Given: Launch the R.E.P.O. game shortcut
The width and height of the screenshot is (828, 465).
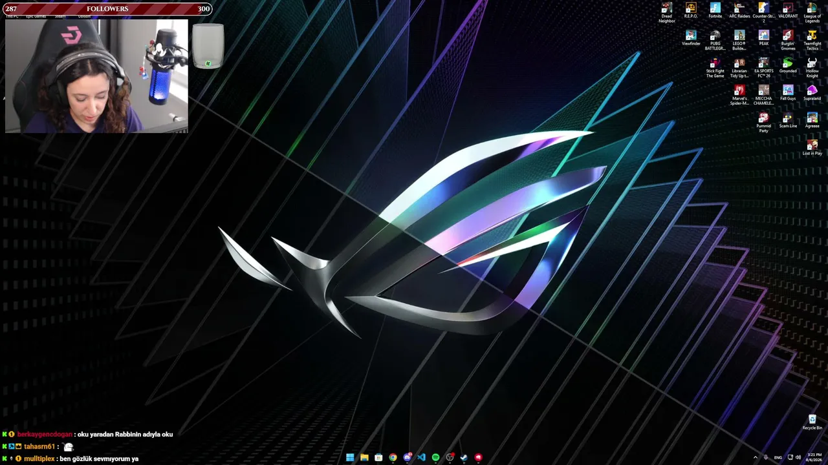Looking at the screenshot, I should pyautogui.click(x=691, y=10).
